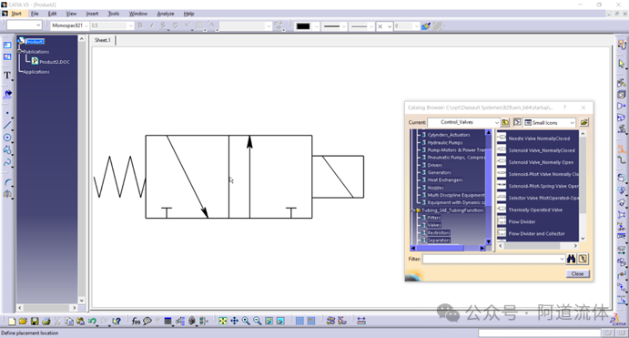The image size is (629, 338).
Task: Toggle the Bold formatting button
Action: coord(140,26)
